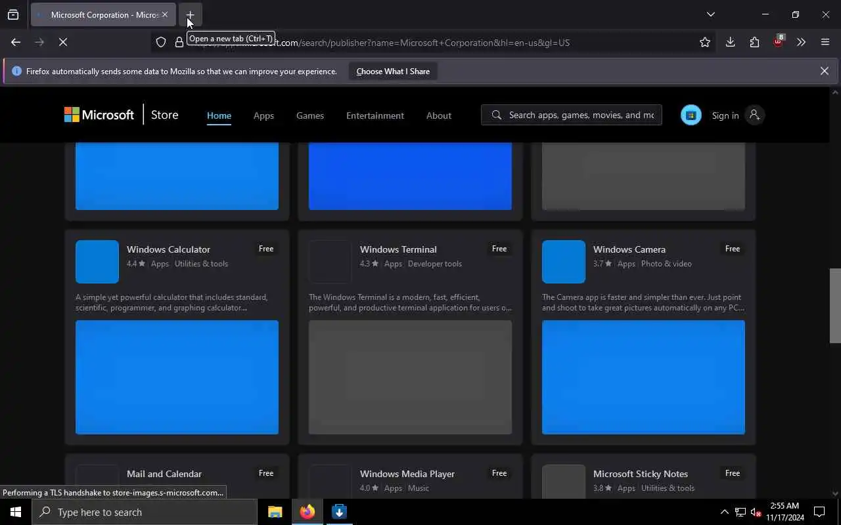841x525 pixels.
Task: Open the Store link
Action: (x=164, y=115)
